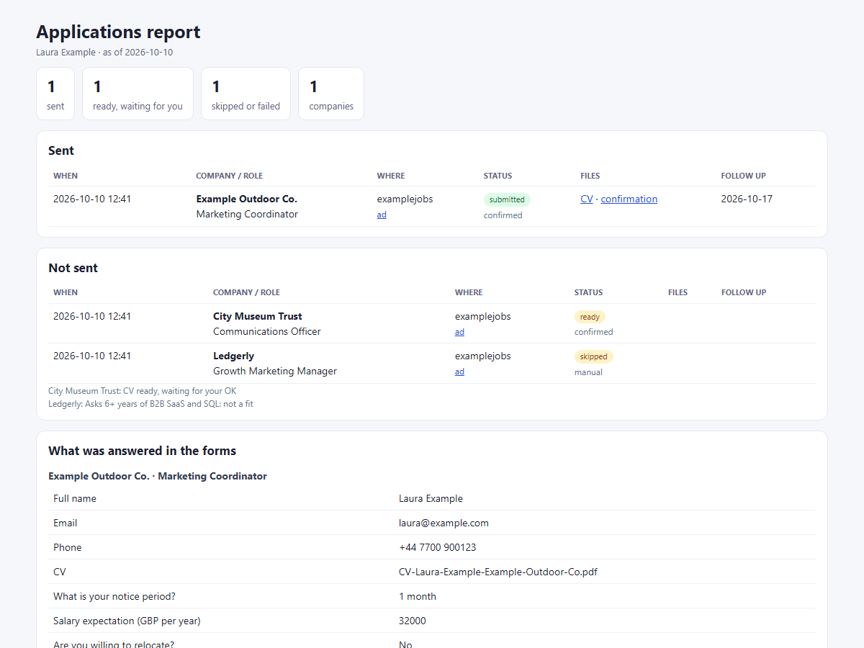Screen dimensions: 864x648
Task: Click the 'Communications Officer' role text
Action: 267,332
